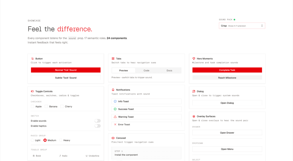This screenshot has width=293, height=161.
Task: Select the Light radio option
Action: [x=32, y=140]
